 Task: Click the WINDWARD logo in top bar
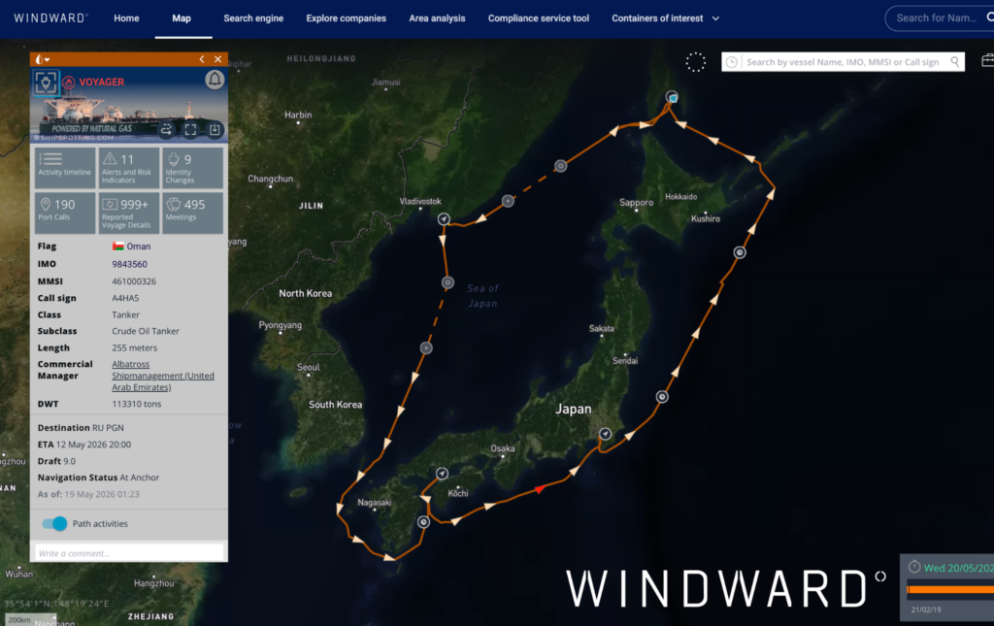(50, 17)
